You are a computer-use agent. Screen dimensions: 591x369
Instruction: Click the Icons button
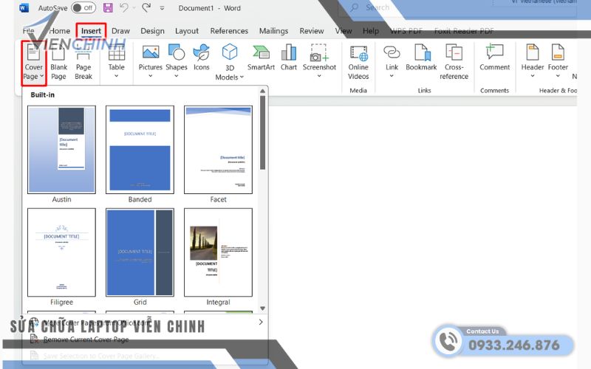point(201,58)
